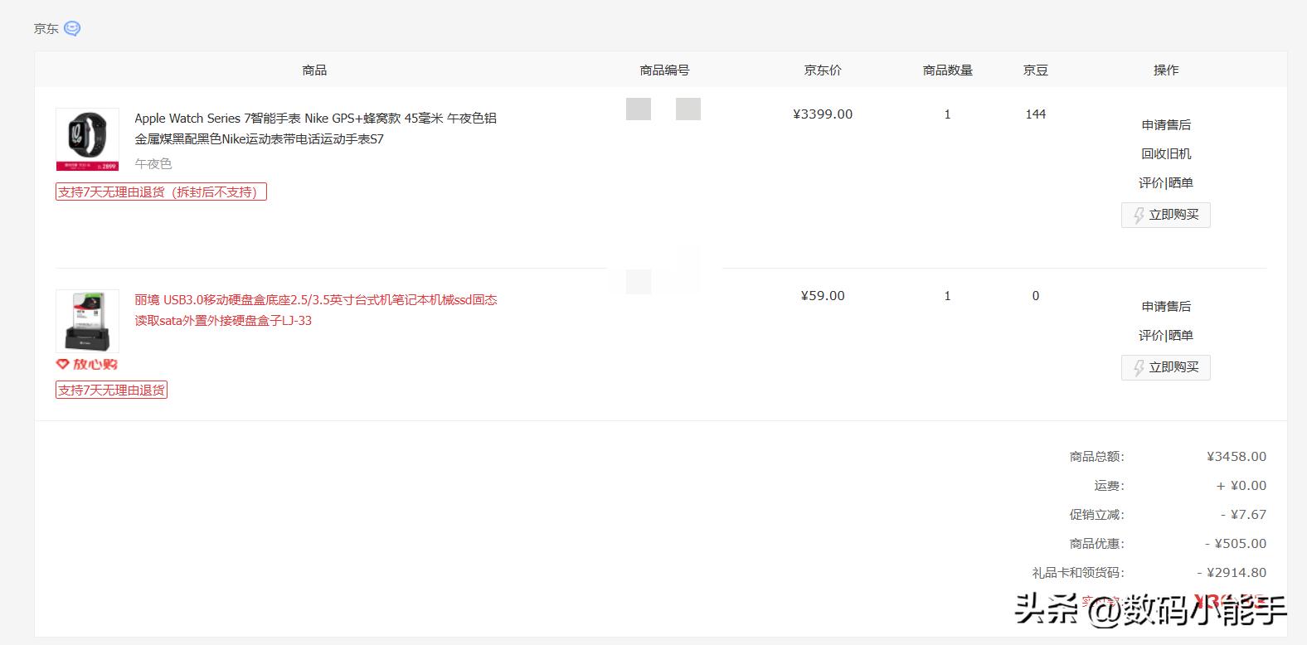1307x645 pixels.
Task: Click 立即购买 button for the hard drive dock
Action: [1166, 367]
